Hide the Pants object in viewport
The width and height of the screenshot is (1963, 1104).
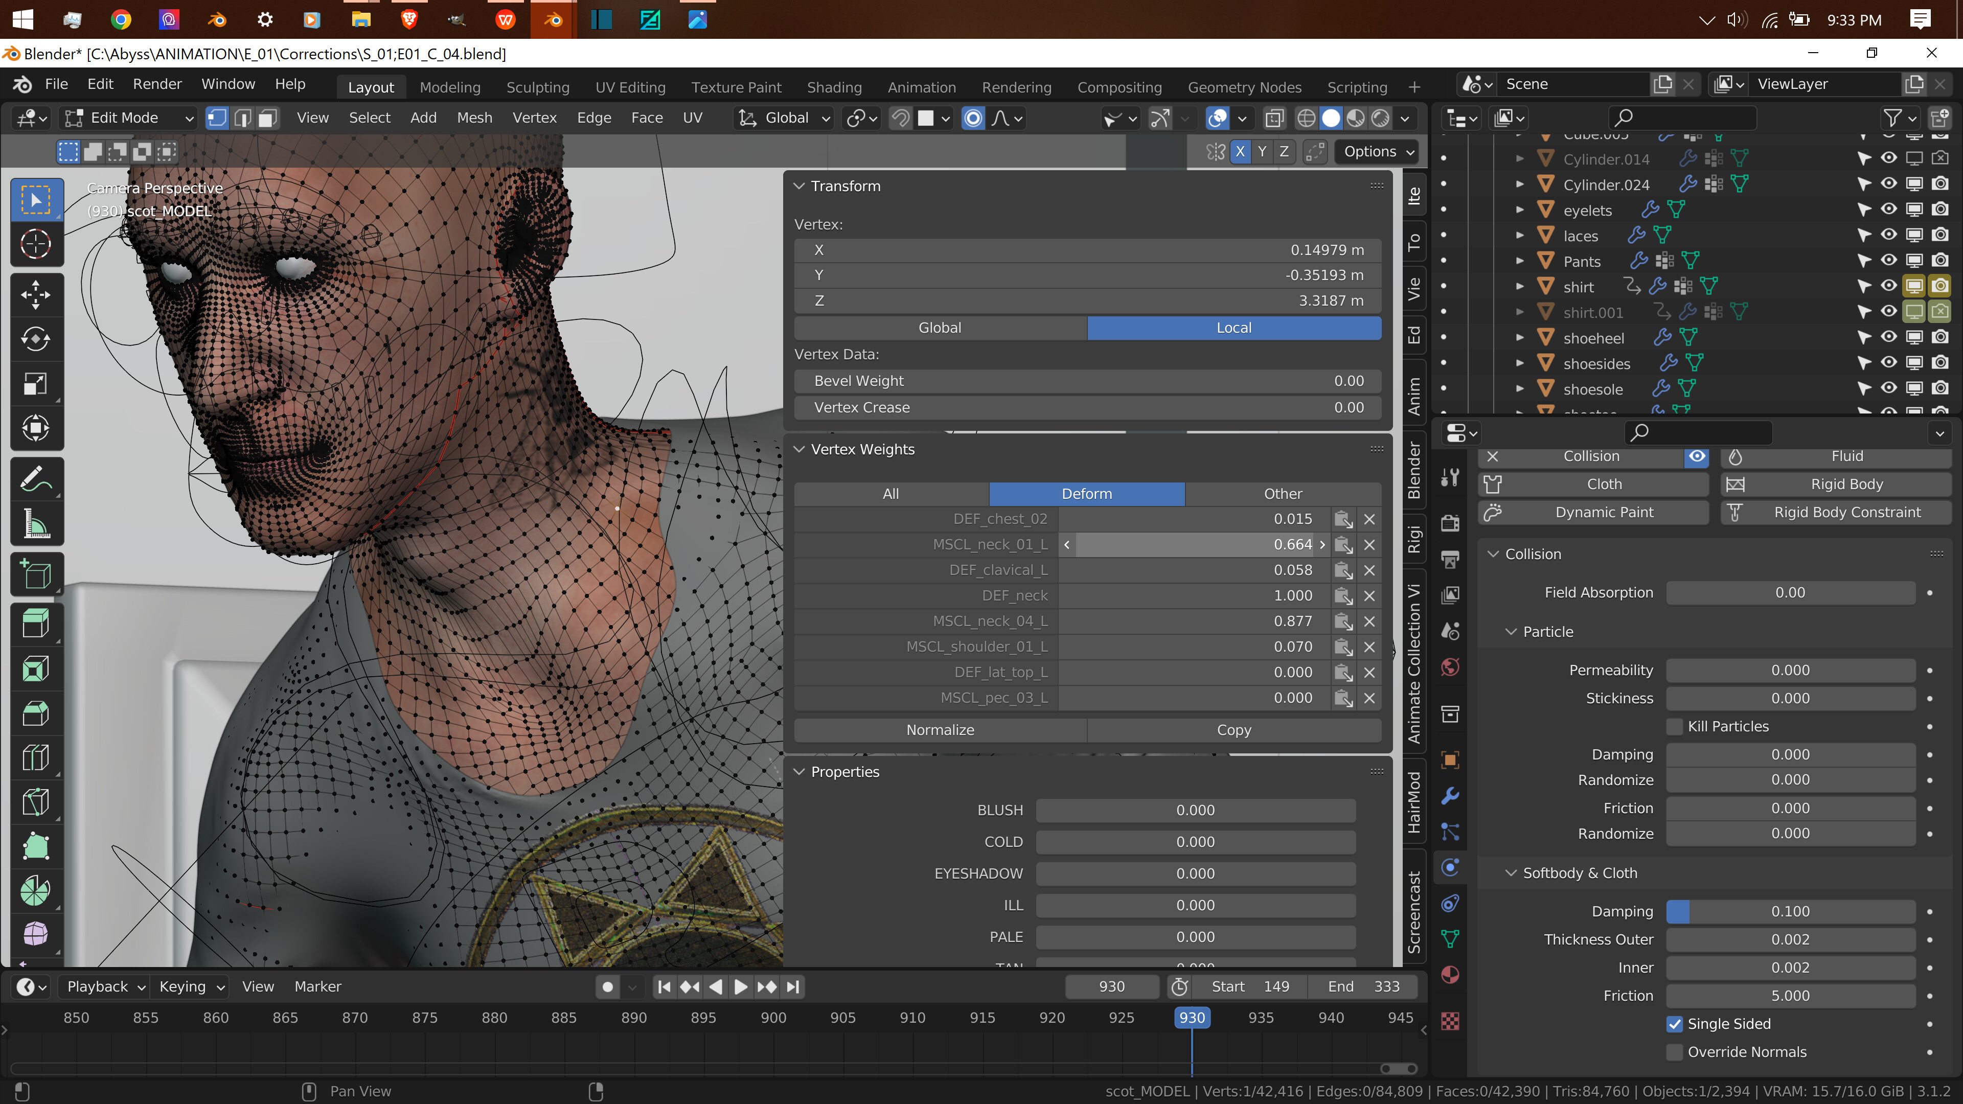coord(1889,261)
